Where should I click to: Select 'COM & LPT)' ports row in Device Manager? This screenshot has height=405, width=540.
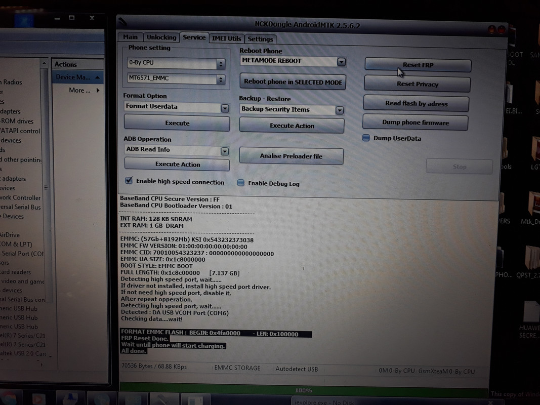16,244
